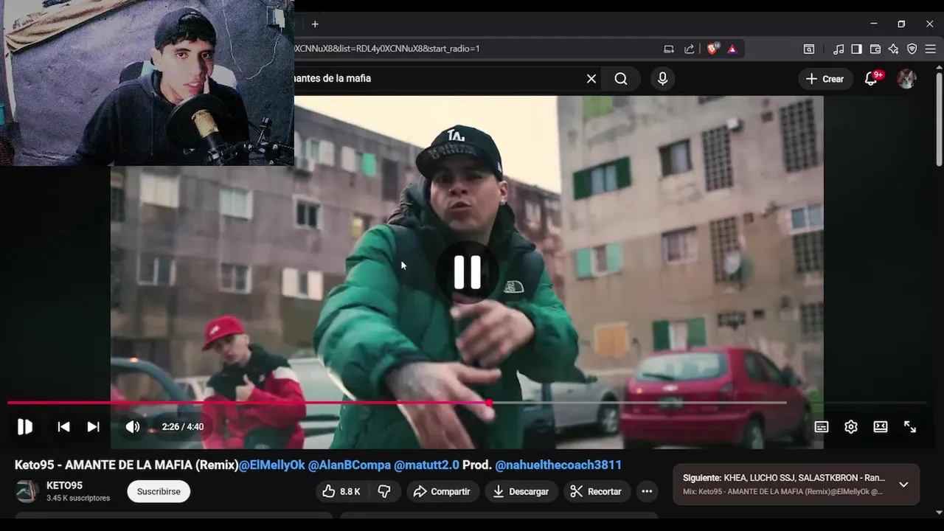Switch to theater mode

coord(881,426)
